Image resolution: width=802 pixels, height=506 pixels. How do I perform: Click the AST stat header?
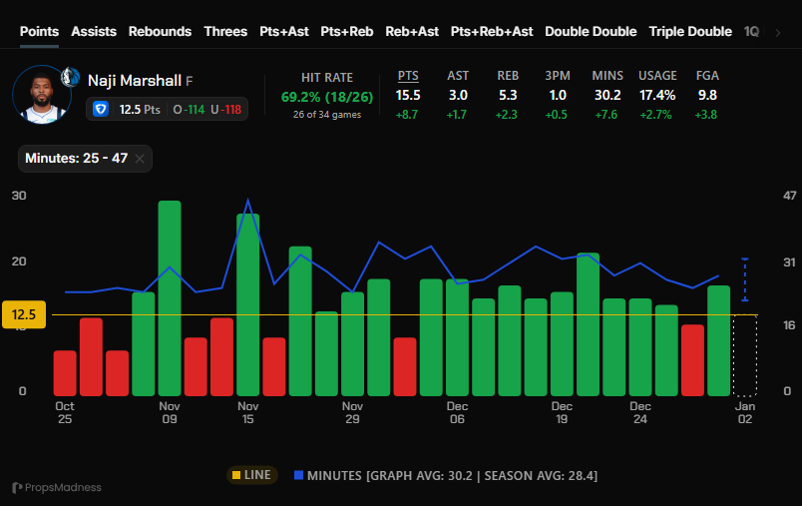pyautogui.click(x=458, y=76)
